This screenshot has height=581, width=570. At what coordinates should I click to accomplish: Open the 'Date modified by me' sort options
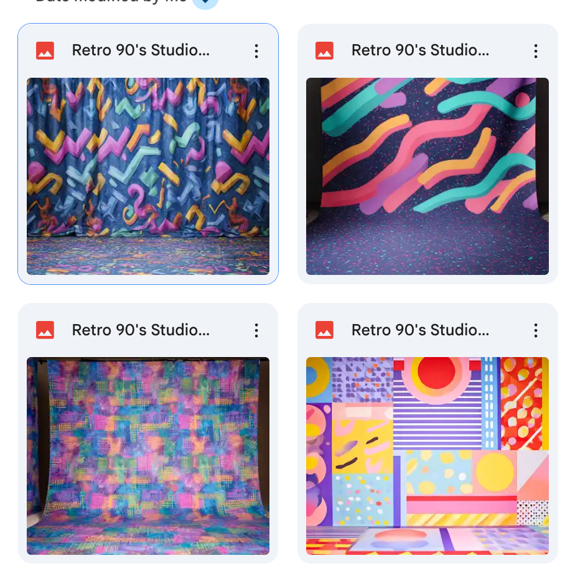pos(112,2)
